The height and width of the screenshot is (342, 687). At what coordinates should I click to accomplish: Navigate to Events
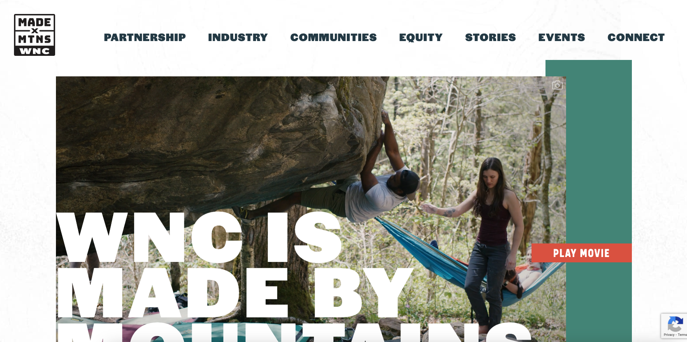pos(562,37)
